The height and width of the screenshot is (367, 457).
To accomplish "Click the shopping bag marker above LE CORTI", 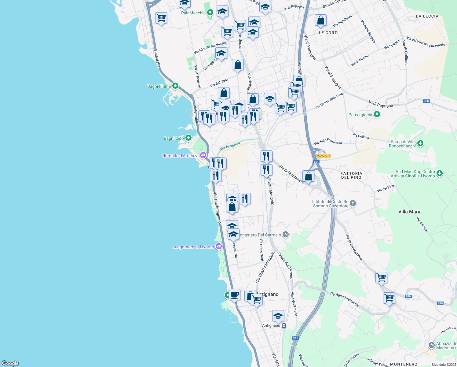I will click(x=321, y=21).
